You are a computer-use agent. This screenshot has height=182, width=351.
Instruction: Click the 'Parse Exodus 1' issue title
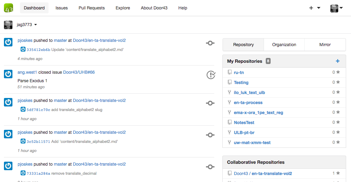point(32,81)
